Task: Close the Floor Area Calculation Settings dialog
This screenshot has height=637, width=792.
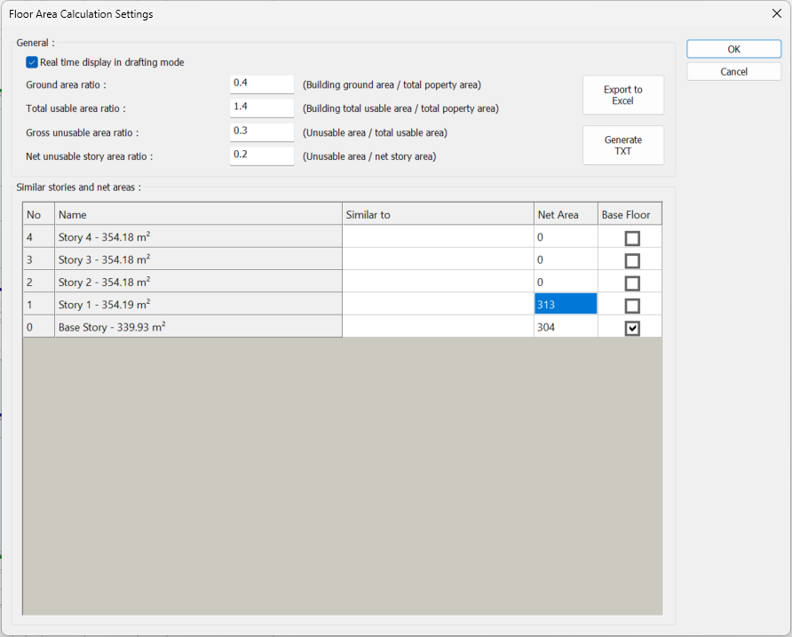Action: click(776, 13)
